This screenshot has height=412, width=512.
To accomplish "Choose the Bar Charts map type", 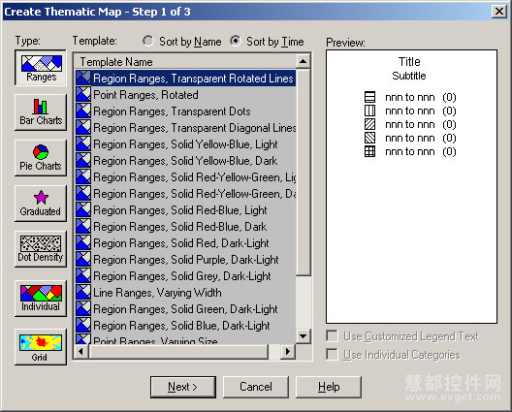I will 41,112.
